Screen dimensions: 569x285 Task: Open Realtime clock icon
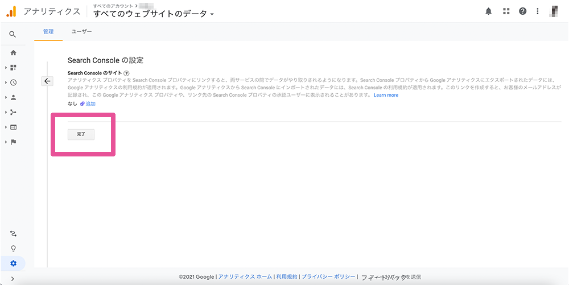(x=14, y=82)
